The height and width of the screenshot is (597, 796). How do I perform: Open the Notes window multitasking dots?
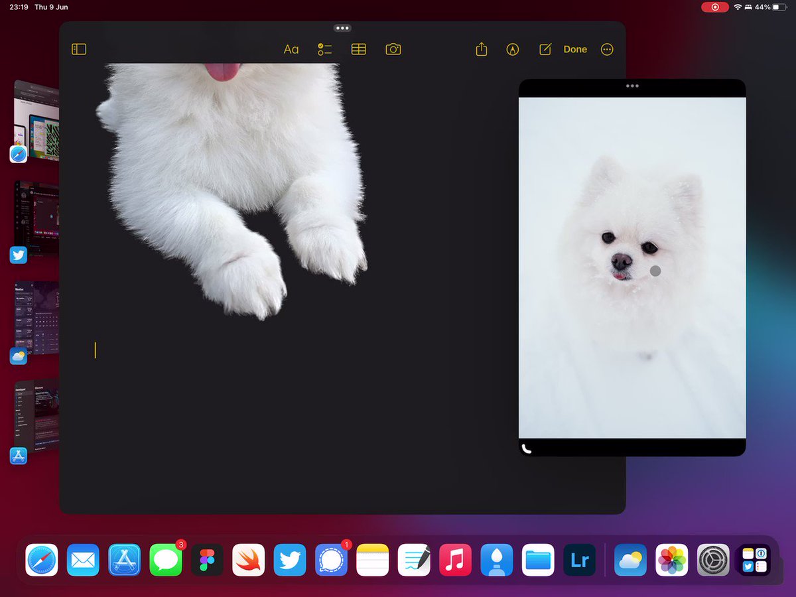342,29
